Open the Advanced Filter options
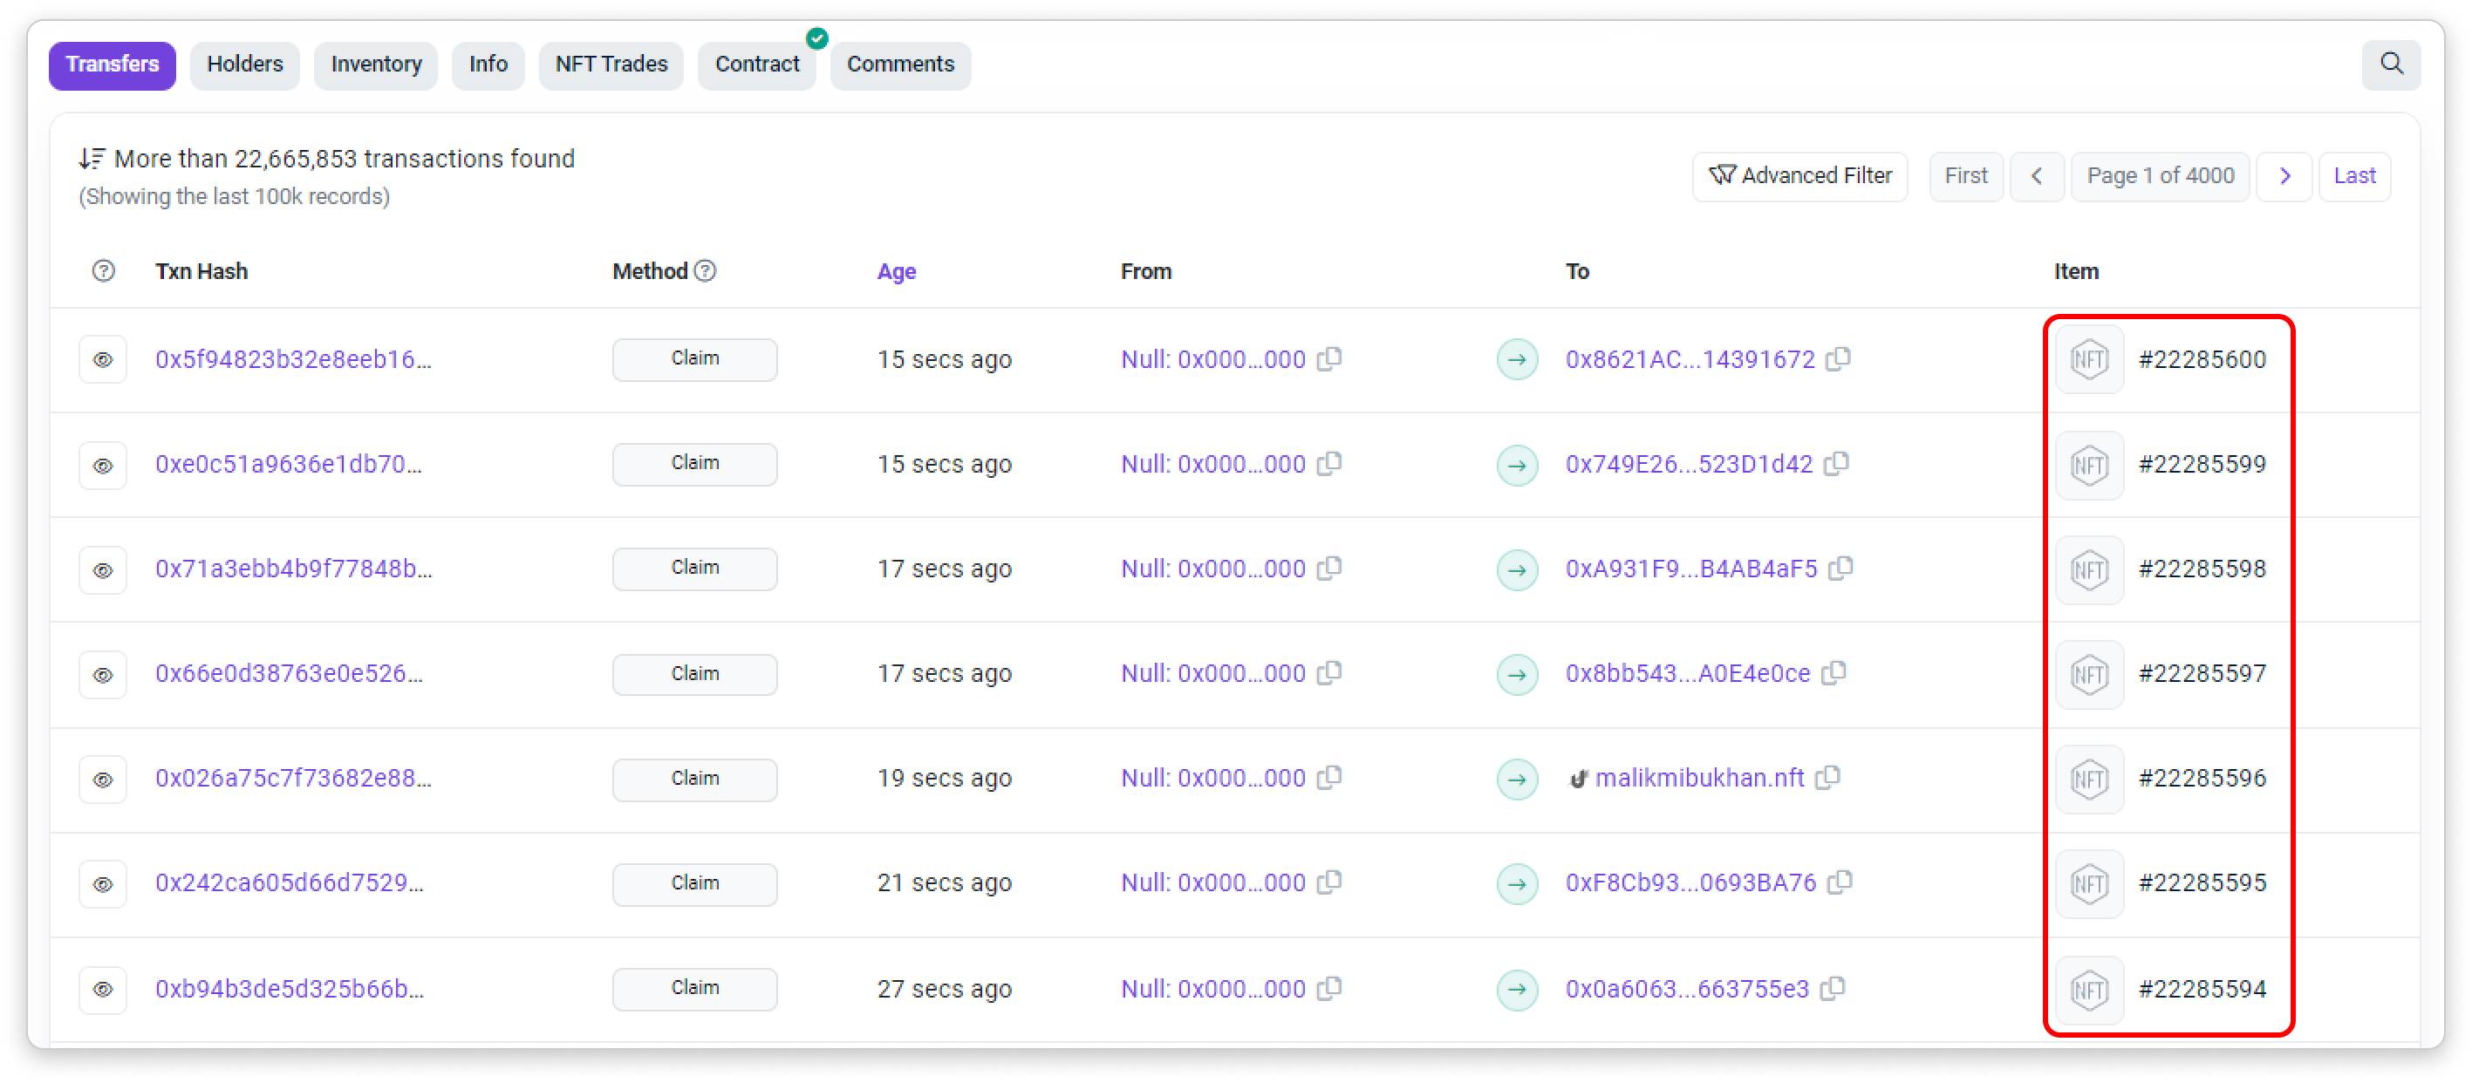 (1799, 176)
